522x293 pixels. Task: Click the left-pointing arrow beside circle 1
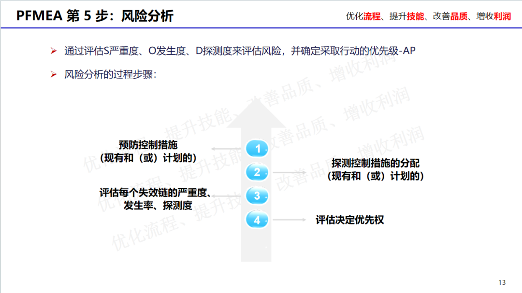226,149
